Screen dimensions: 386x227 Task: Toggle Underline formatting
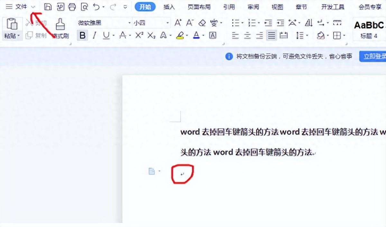point(106,35)
